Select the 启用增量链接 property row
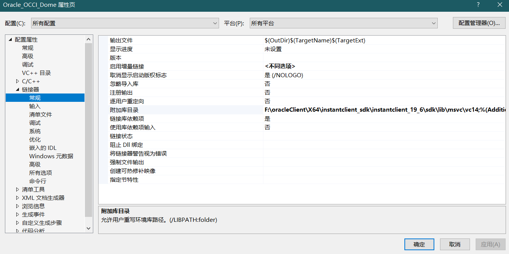Image resolution: width=509 pixels, height=254 pixels. click(x=171, y=66)
